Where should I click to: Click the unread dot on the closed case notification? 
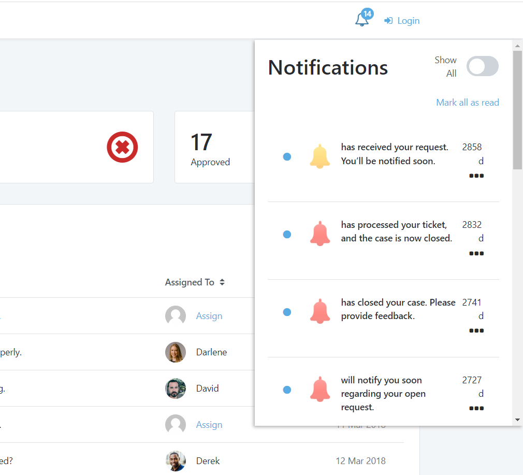(287, 234)
